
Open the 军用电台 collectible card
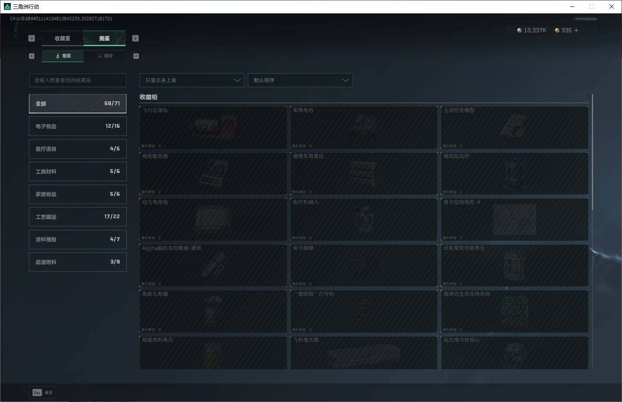point(364,128)
